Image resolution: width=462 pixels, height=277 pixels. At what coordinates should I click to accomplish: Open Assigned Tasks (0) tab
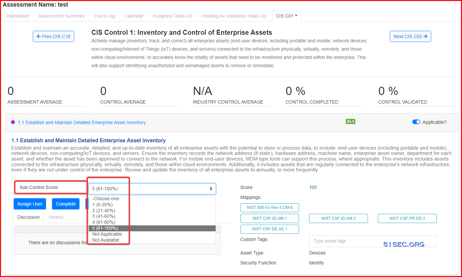pos(172,16)
